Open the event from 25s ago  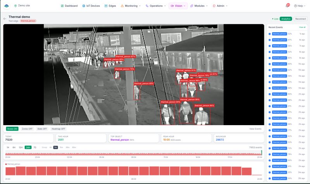286,179
